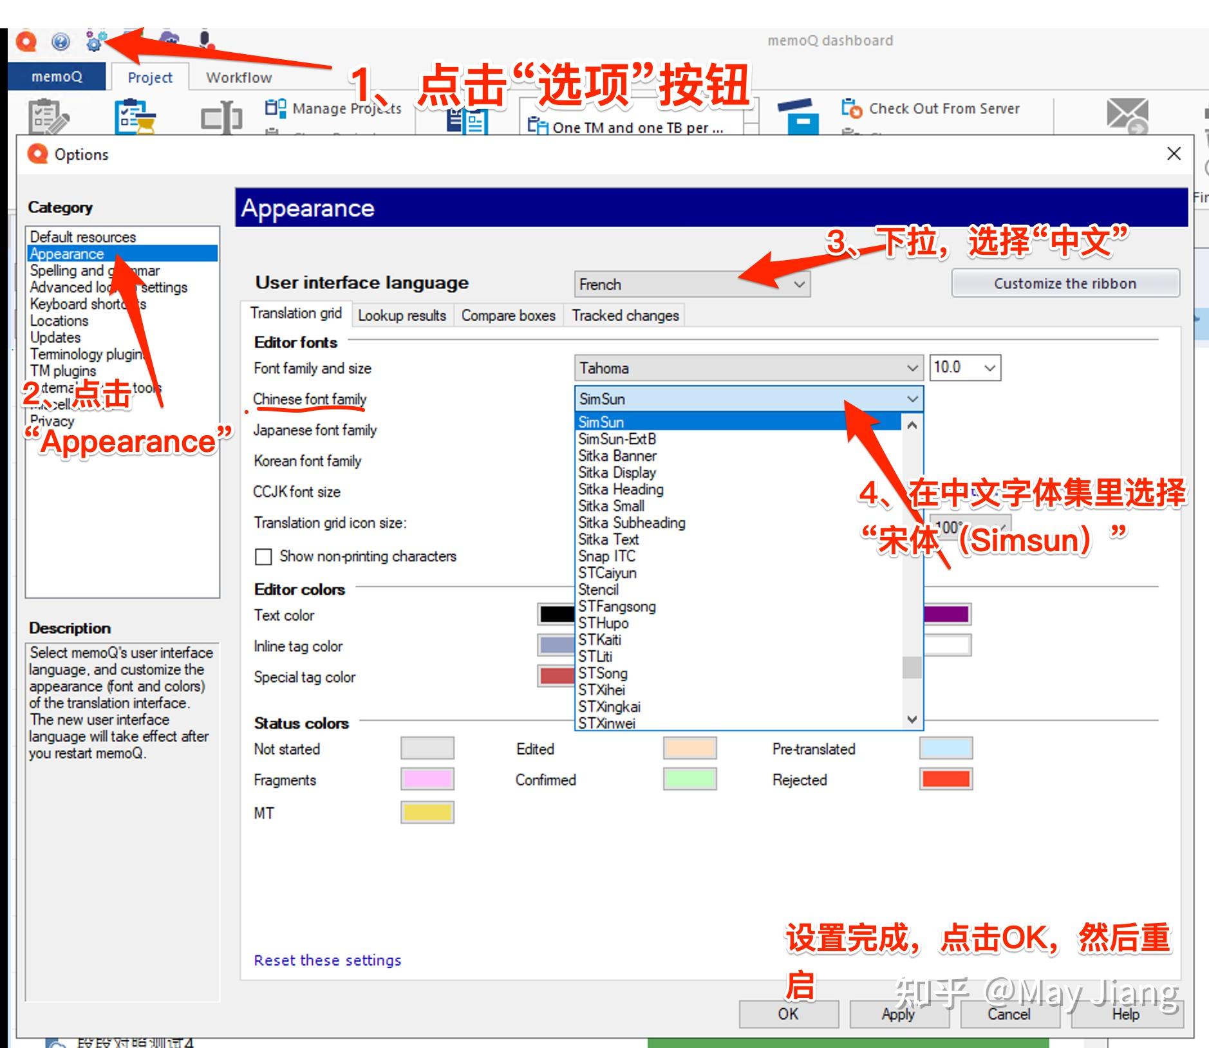1209x1048 pixels.
Task: Click the Reset these settings link
Action: (328, 960)
